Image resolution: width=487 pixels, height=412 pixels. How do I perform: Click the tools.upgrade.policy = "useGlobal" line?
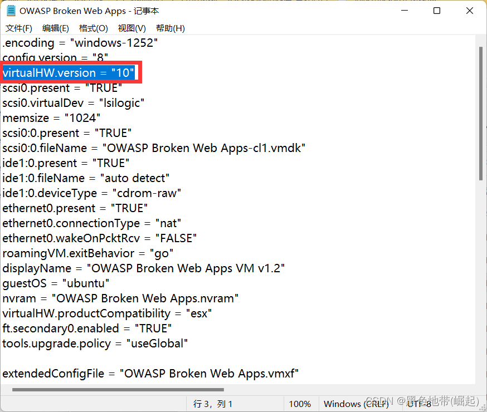click(x=95, y=344)
